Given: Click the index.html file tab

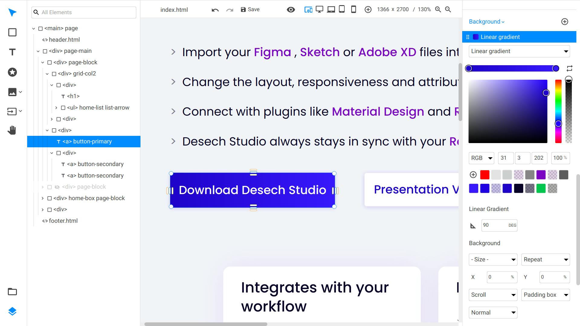Looking at the screenshot, I should 174,9.
